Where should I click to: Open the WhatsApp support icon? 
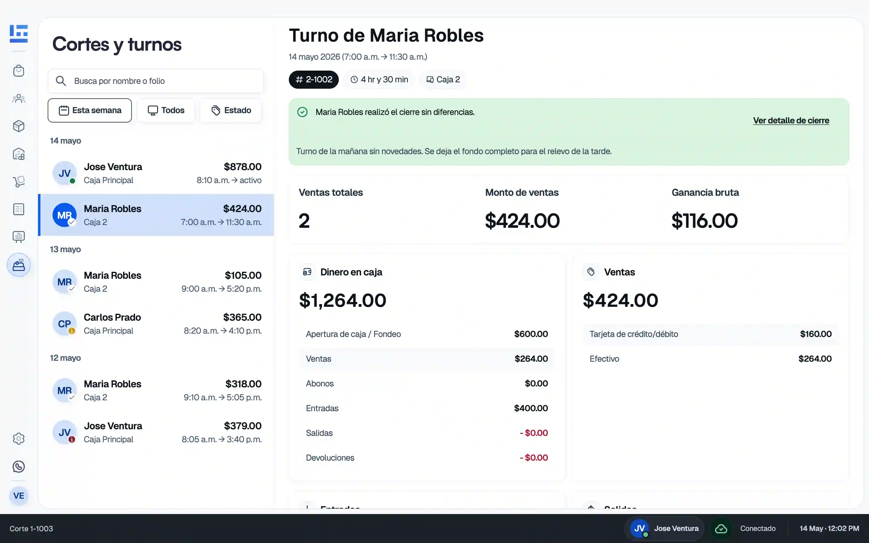pyautogui.click(x=19, y=466)
